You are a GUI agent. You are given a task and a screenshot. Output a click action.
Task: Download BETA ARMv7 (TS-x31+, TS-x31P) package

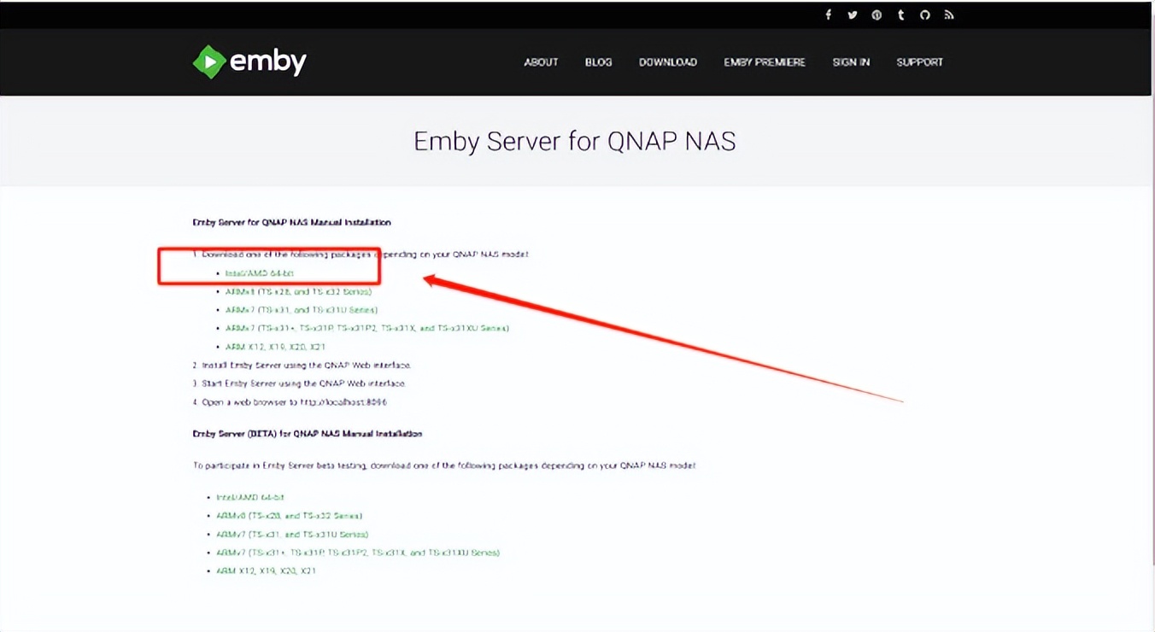pos(358,553)
